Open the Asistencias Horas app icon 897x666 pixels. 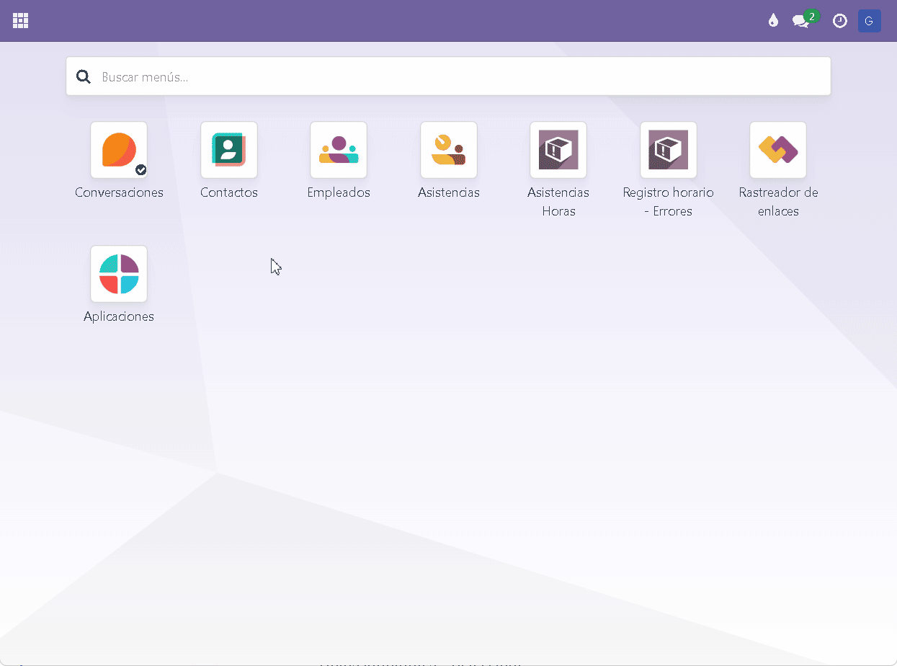558,149
